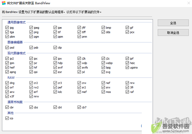
Task: Toggle the bpg checkbox
Action: [103, 67]
